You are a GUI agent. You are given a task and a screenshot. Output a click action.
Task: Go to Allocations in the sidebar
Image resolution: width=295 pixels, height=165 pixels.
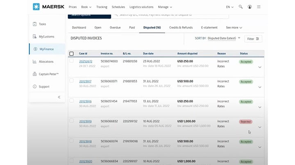(x=46, y=62)
